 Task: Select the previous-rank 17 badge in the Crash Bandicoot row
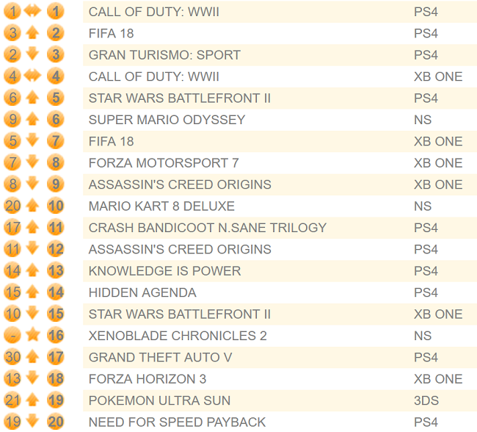(x=12, y=228)
